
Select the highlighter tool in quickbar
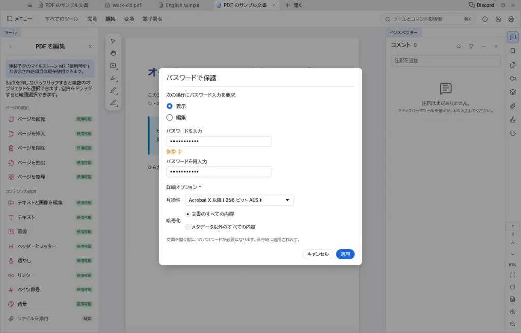[113, 78]
